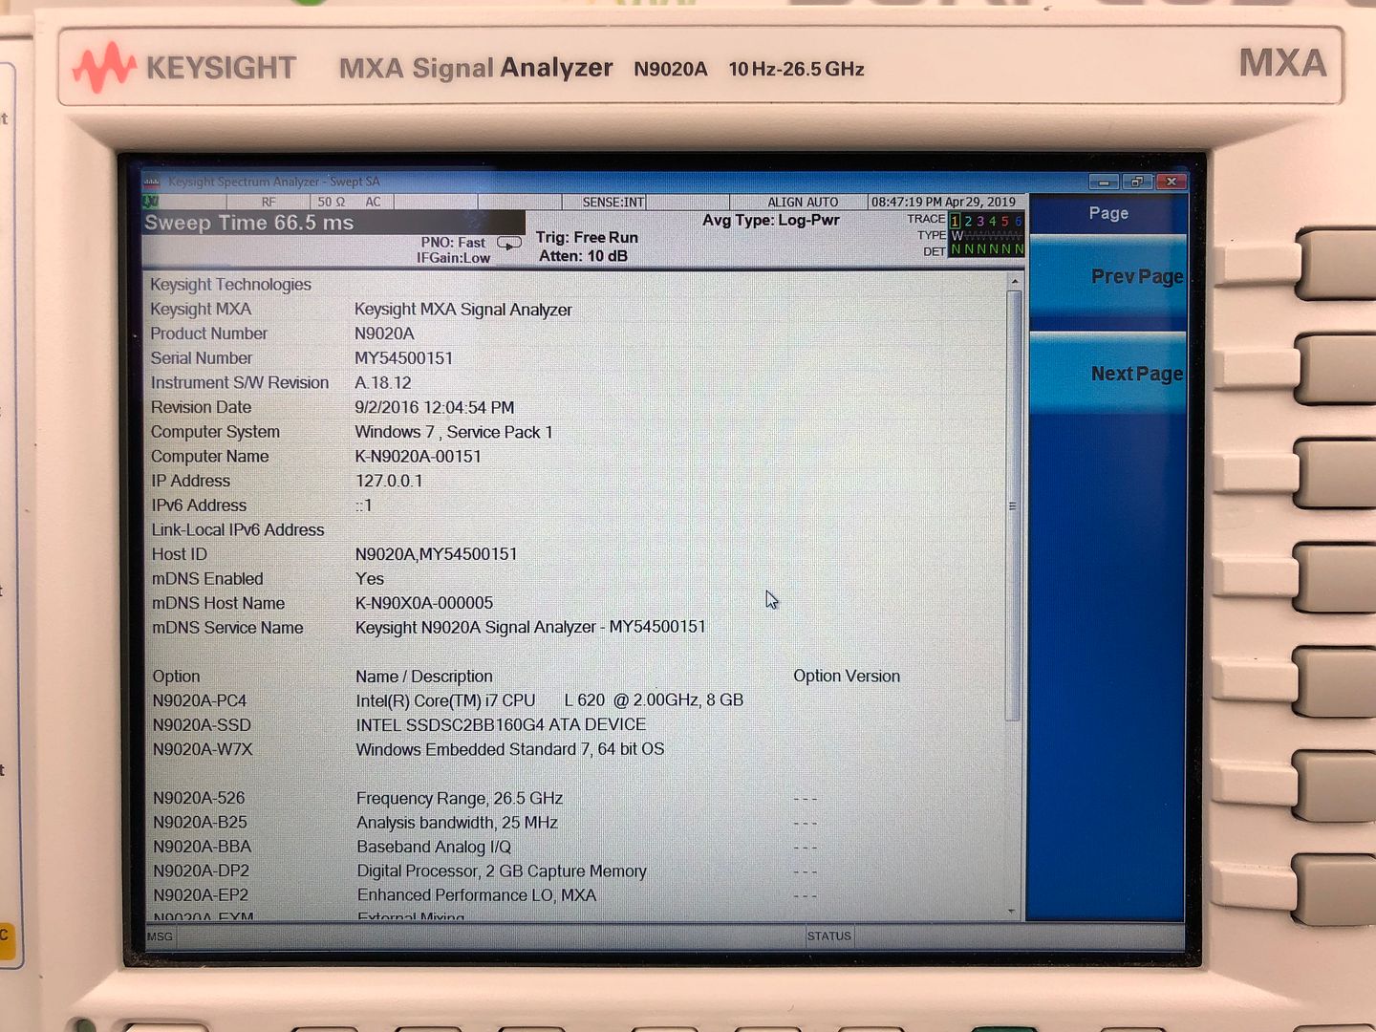Select the Instrument S/W Revision label

point(239,382)
